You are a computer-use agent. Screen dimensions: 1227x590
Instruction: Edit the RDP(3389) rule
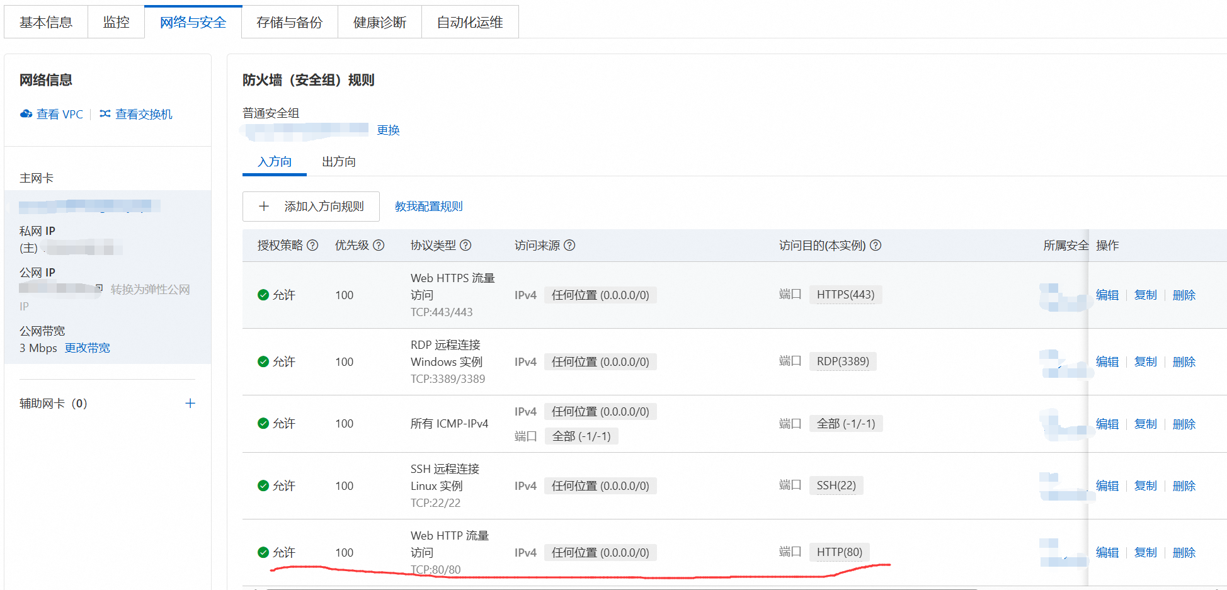[1107, 361]
